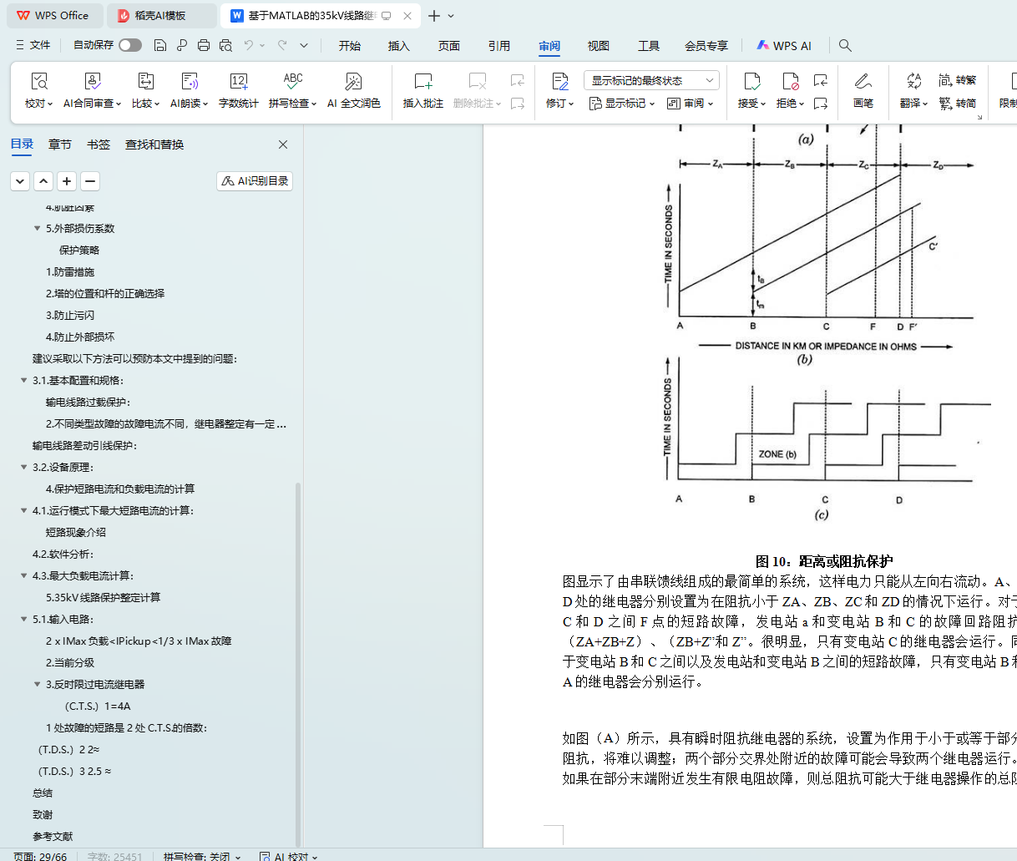
Task: Switch to the 视图 ribbon tab
Action: coord(598,46)
